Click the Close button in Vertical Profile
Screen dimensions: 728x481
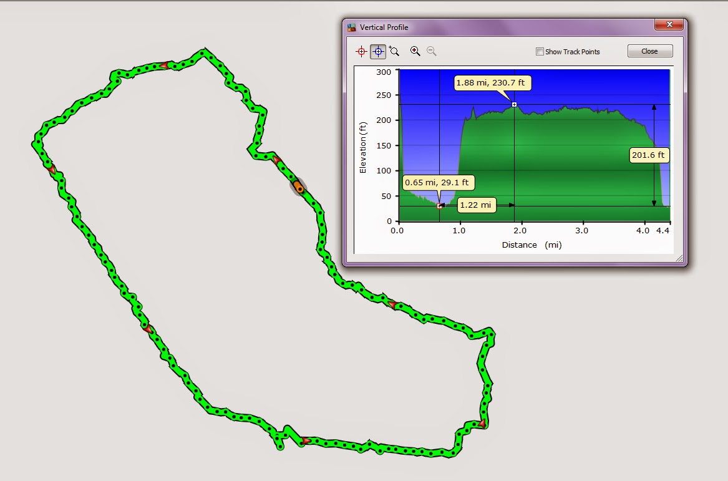649,51
